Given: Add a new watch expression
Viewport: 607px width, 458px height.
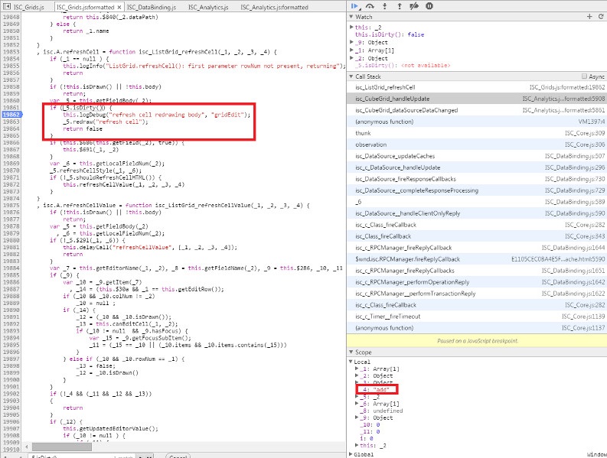Looking at the screenshot, I should tap(590, 16).
